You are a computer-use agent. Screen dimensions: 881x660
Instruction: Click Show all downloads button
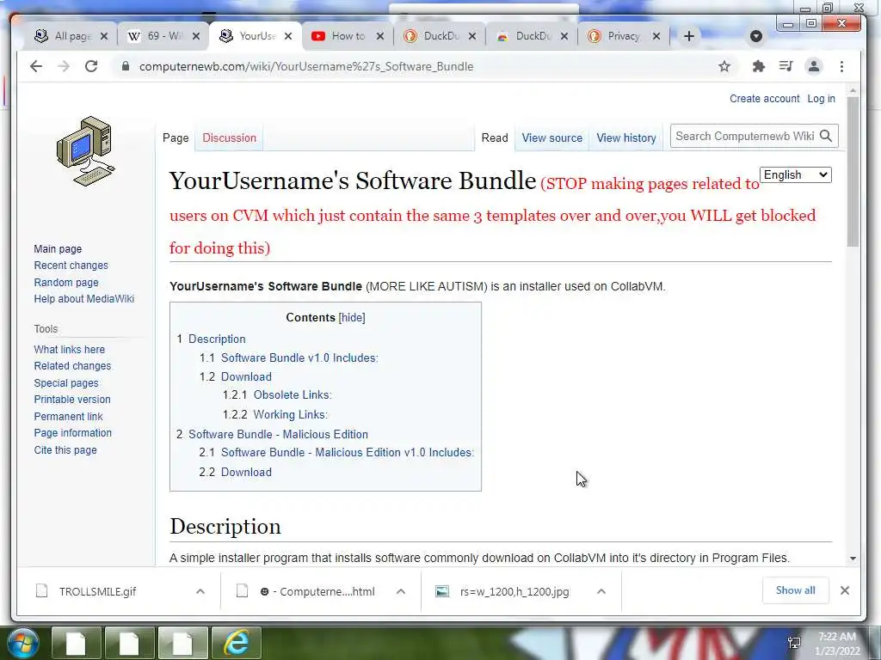click(x=795, y=590)
